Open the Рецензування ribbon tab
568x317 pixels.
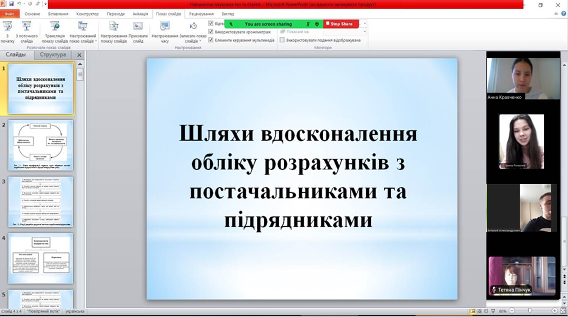(201, 14)
